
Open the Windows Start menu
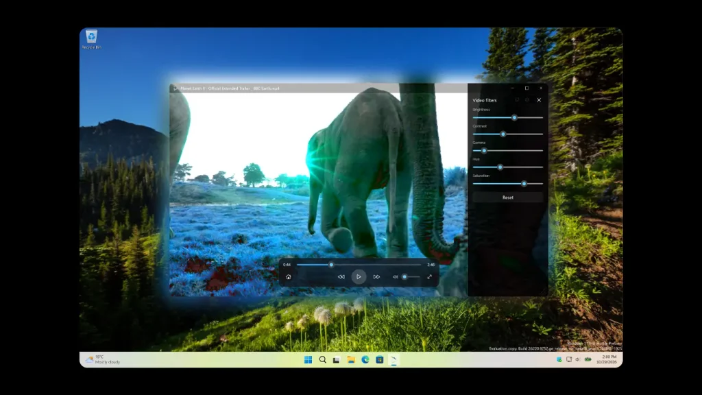pos(308,359)
